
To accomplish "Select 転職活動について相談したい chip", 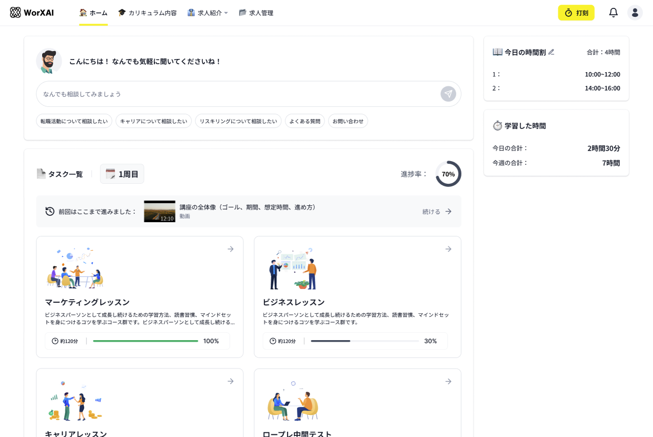I will pos(74,121).
